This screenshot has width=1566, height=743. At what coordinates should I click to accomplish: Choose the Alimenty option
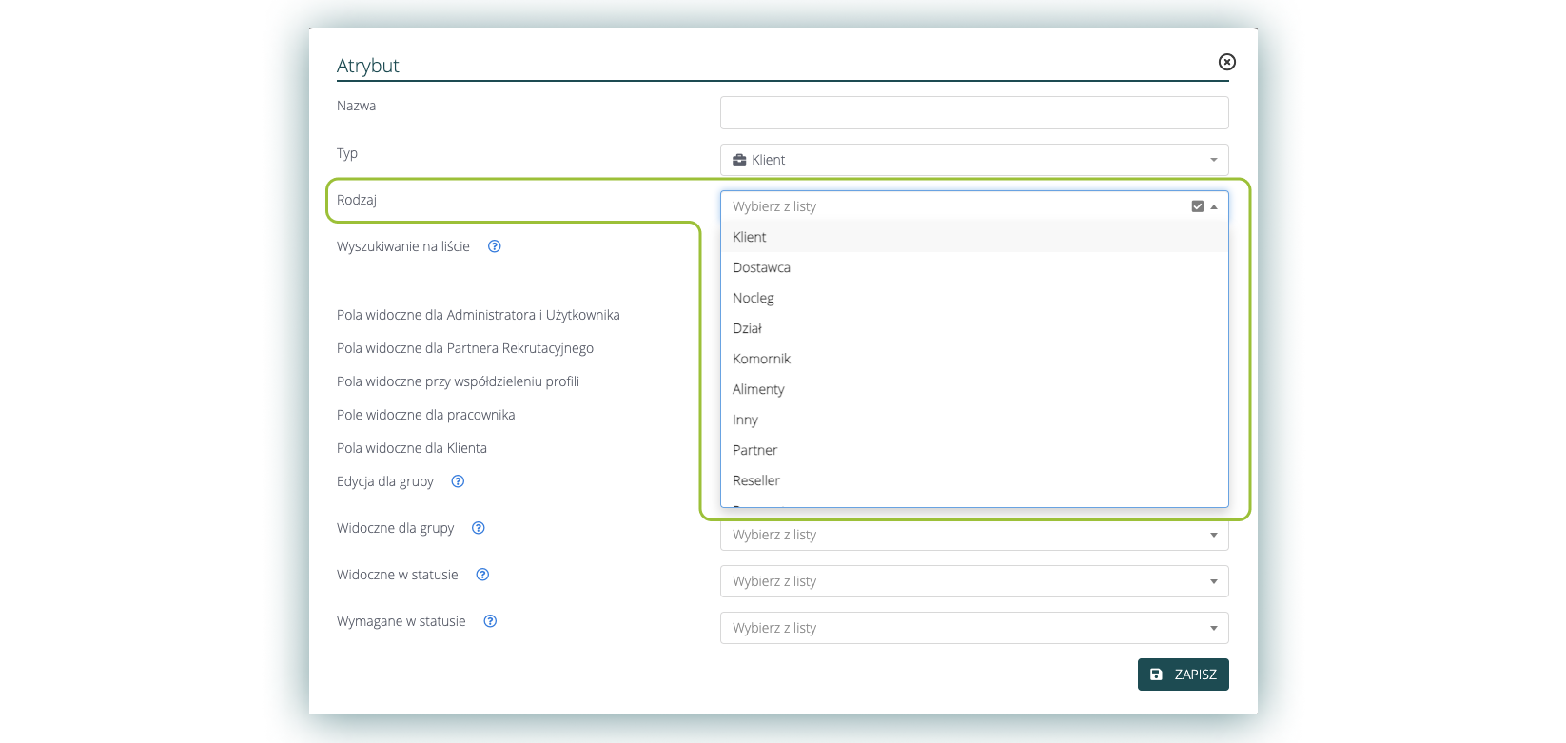[758, 389]
